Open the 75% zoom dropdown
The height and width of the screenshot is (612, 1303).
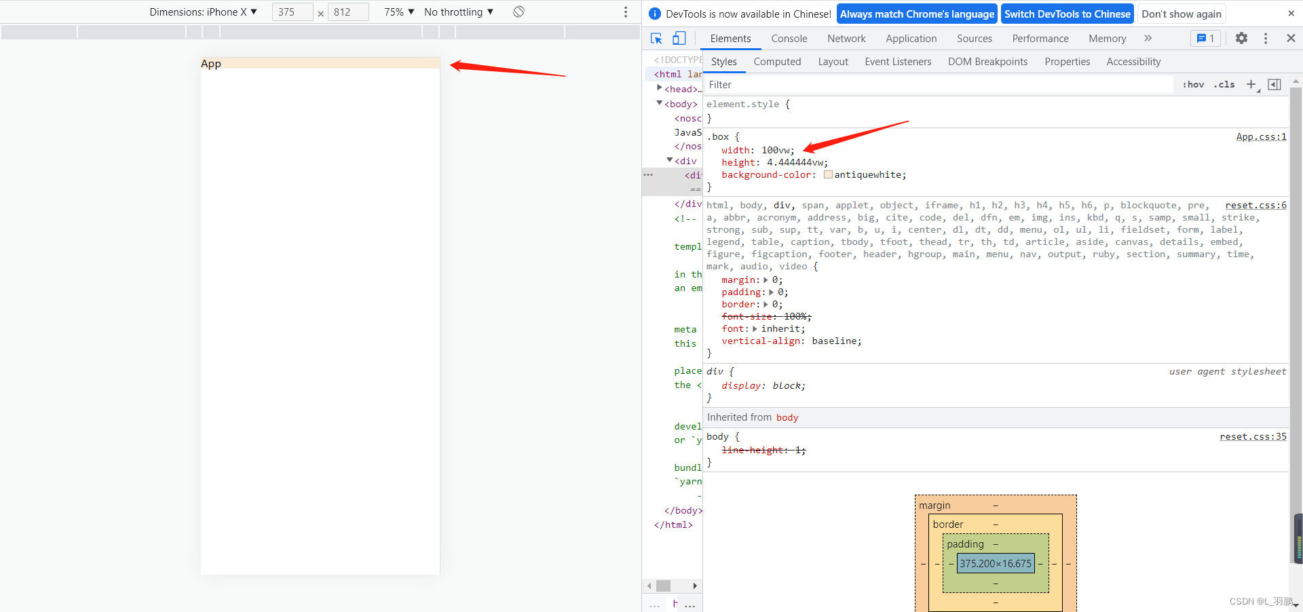pos(398,12)
